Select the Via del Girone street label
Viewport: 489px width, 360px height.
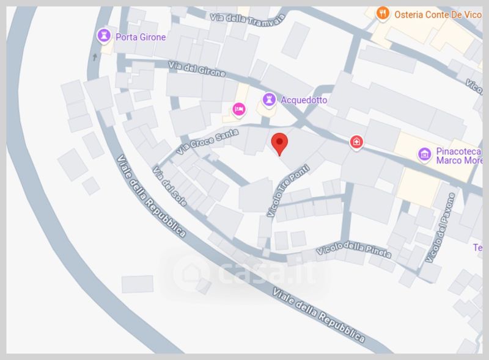coord(196,69)
